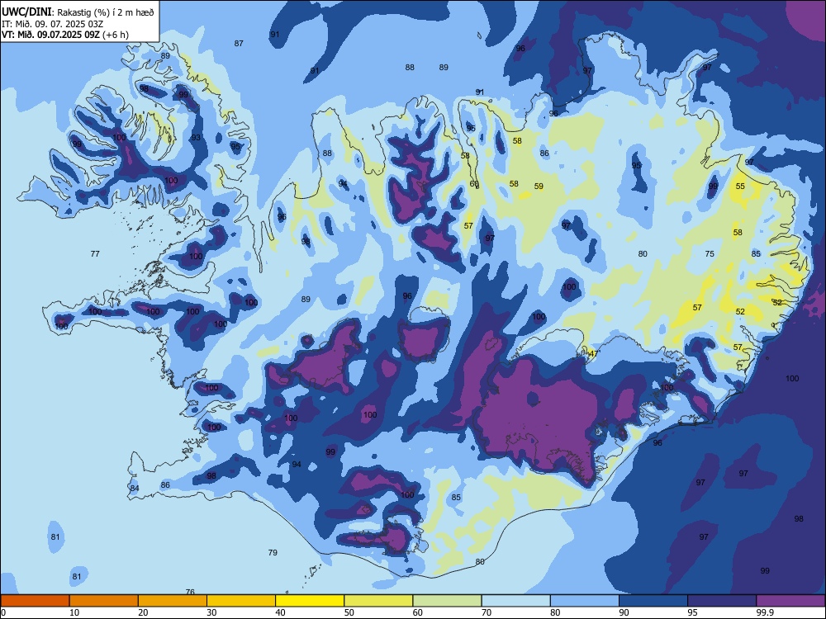Click the '47' humidity value on the map
Screen dimensions: 826x619
point(593,354)
